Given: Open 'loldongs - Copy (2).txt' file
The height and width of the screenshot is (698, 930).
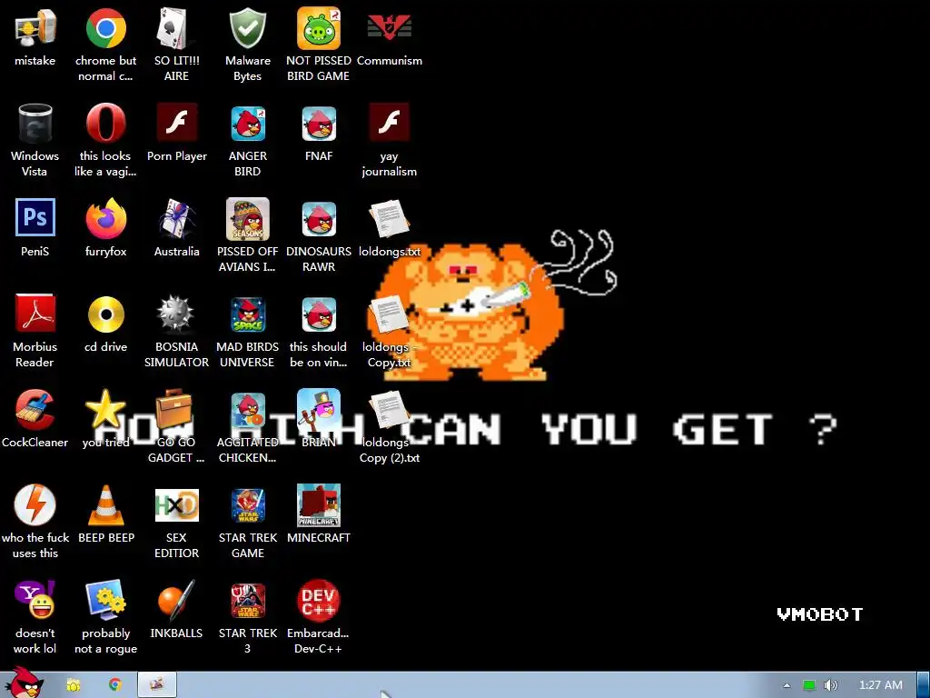Looking at the screenshot, I should click(389, 410).
